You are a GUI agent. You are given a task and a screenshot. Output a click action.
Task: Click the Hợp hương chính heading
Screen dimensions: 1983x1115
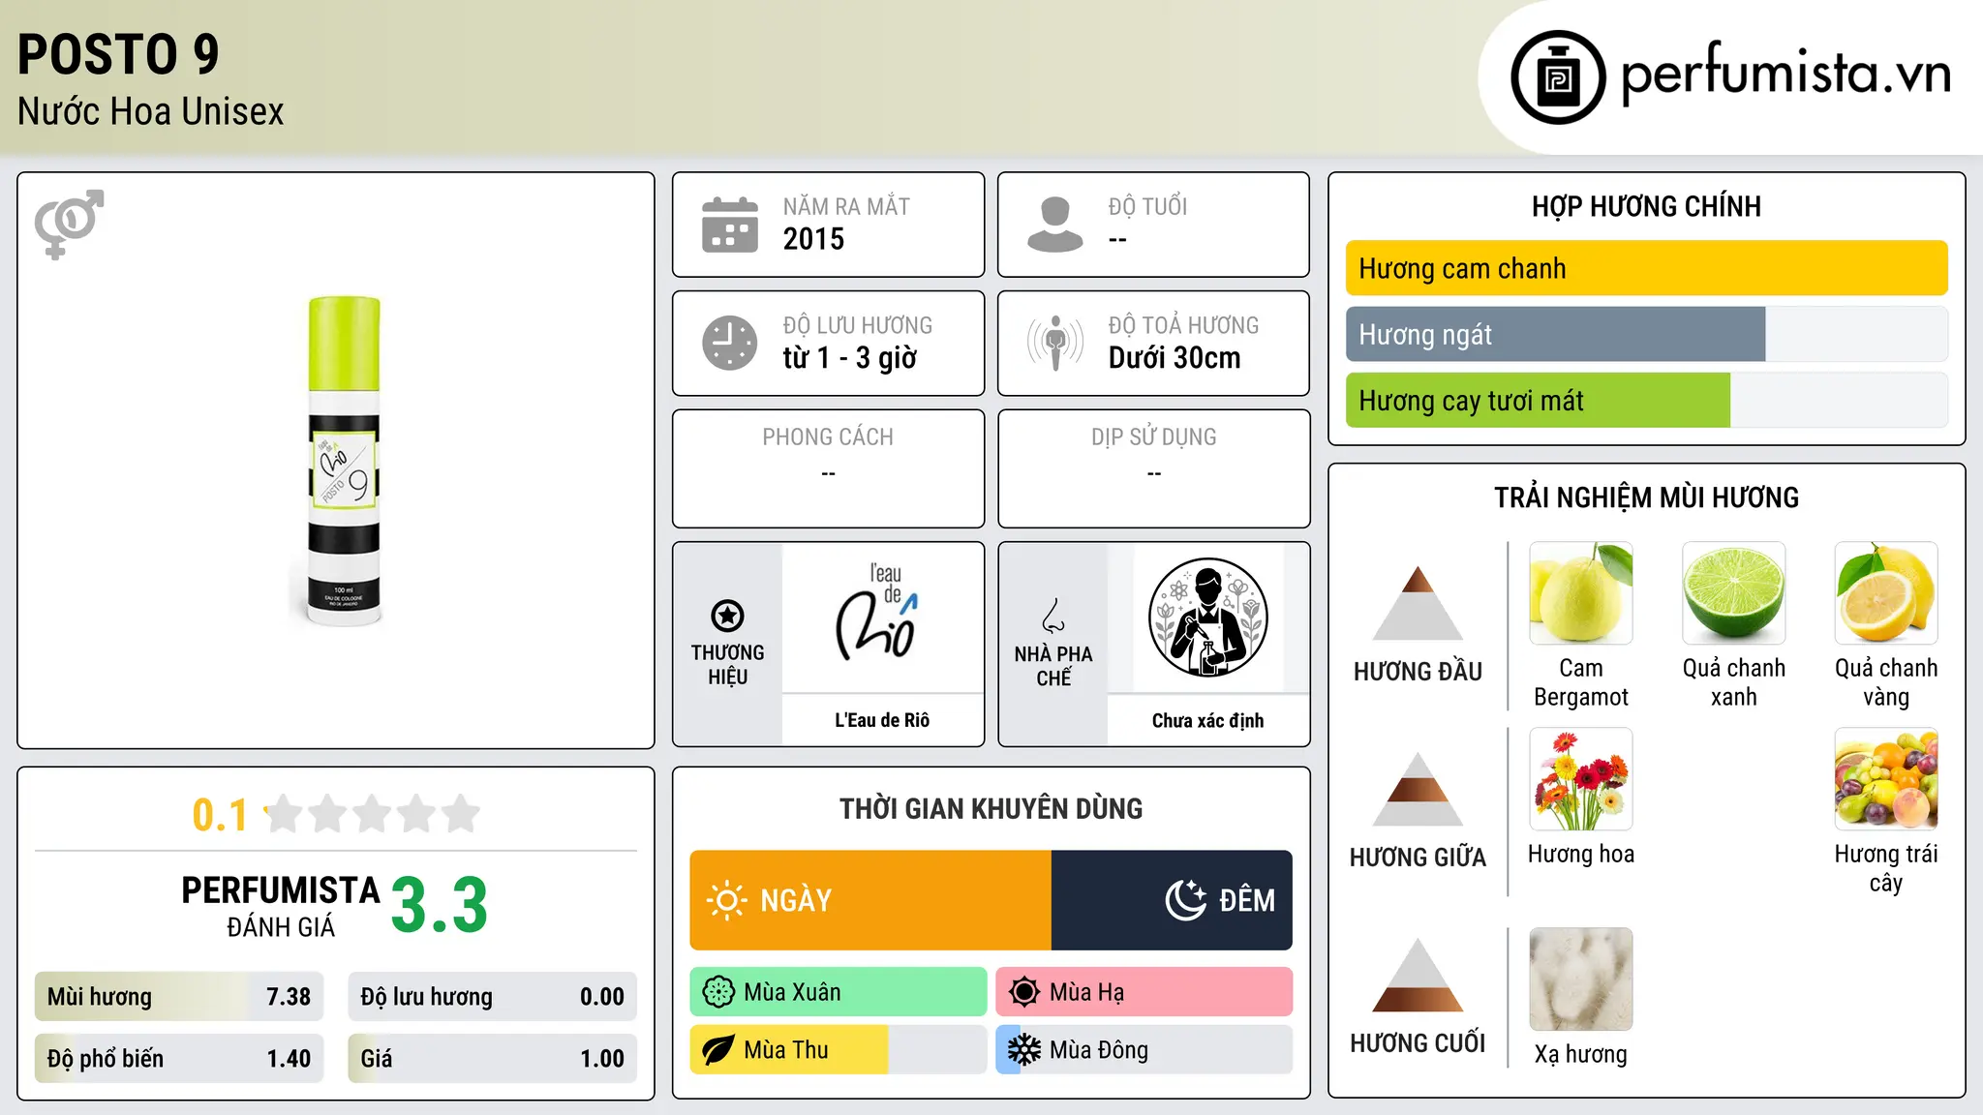pos(1646,206)
